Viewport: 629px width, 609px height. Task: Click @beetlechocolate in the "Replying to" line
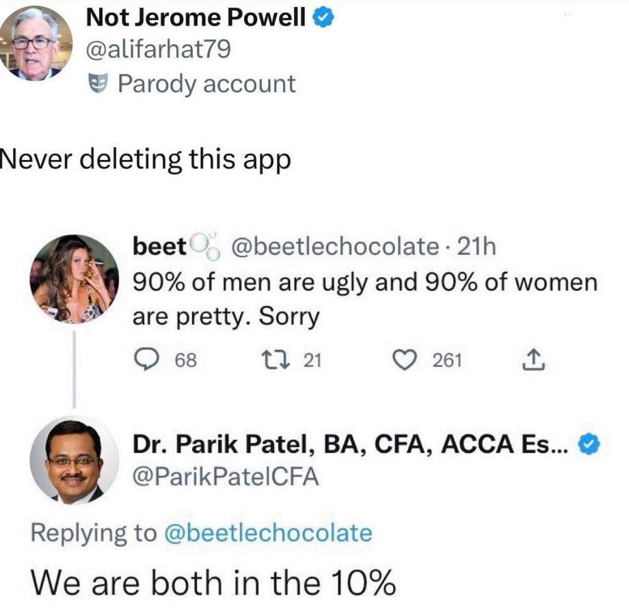point(269,532)
